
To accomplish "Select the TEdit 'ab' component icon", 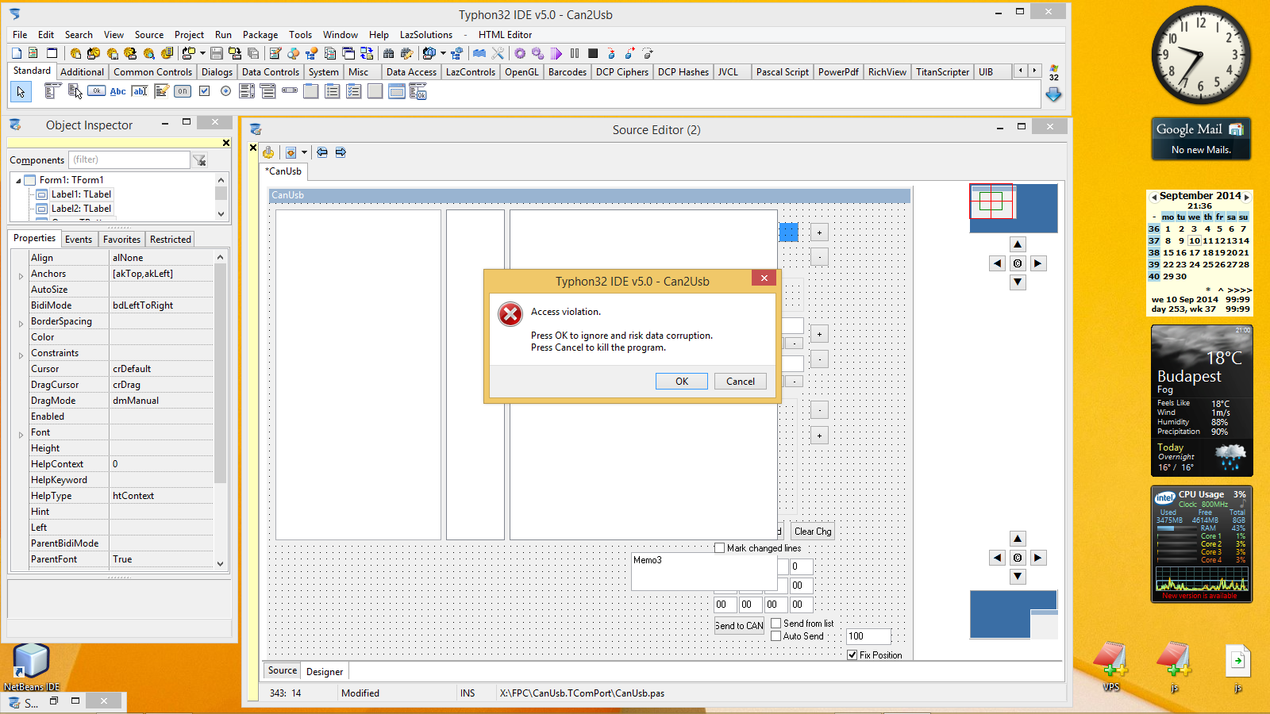I will pos(140,91).
